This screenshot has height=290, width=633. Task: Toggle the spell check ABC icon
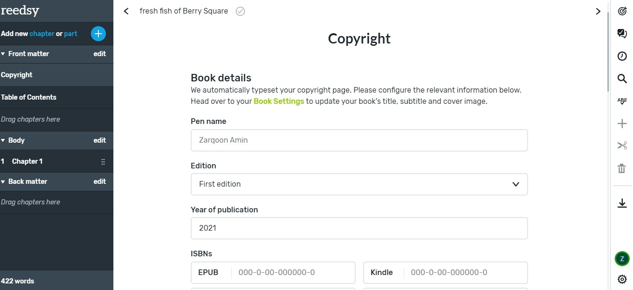[x=622, y=101]
